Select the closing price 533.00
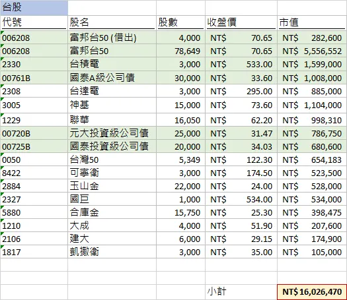This screenshot has width=347, height=300. (x=241, y=64)
